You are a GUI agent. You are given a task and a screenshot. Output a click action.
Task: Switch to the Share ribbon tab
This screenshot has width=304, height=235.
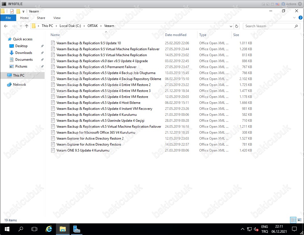click(41, 18)
